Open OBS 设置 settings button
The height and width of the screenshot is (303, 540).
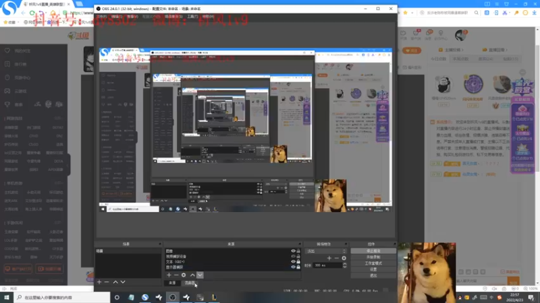373,269
